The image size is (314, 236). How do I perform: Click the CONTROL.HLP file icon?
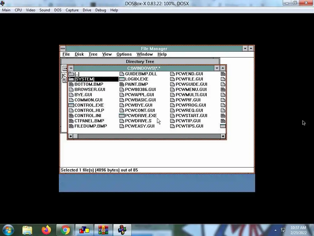(71, 110)
